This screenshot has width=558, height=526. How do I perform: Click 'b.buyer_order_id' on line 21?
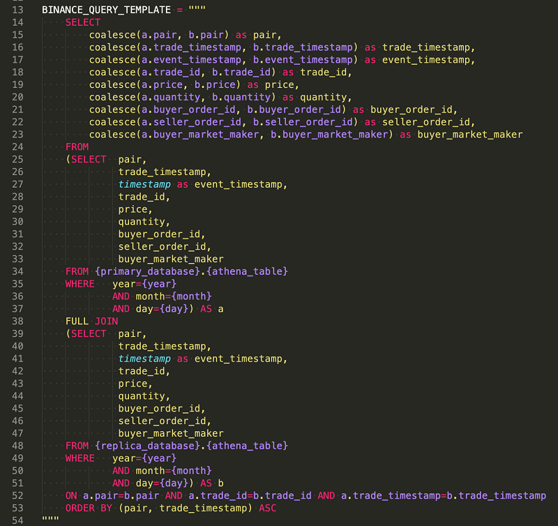coord(294,110)
